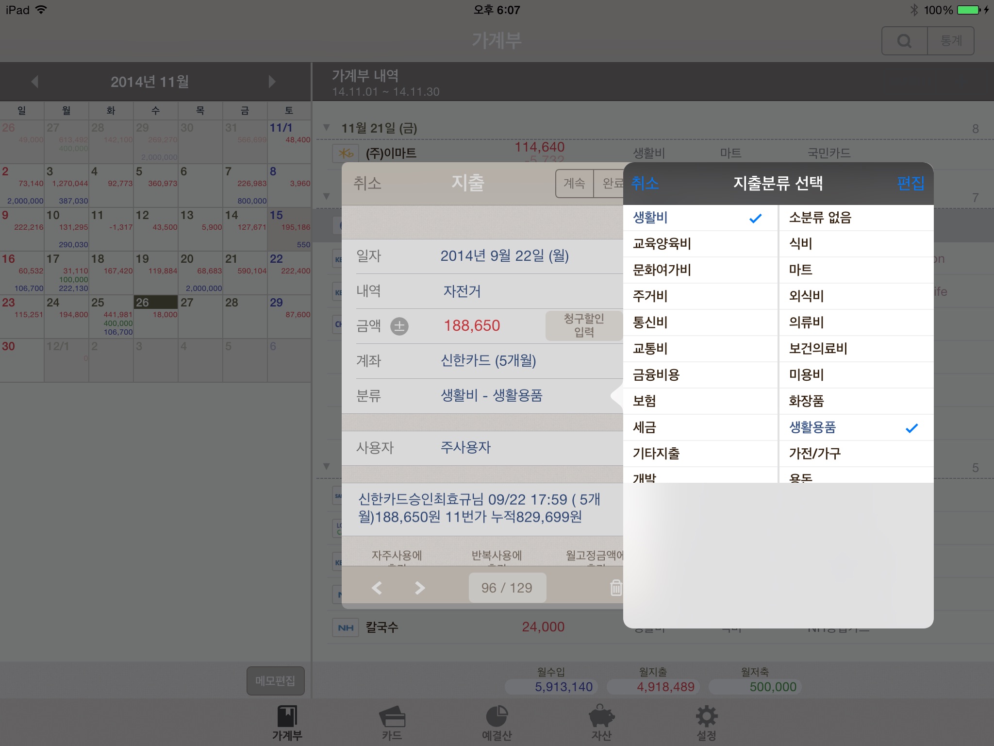Cancel the 지출 entry form
Viewport: 994px width, 746px height.
point(367,183)
